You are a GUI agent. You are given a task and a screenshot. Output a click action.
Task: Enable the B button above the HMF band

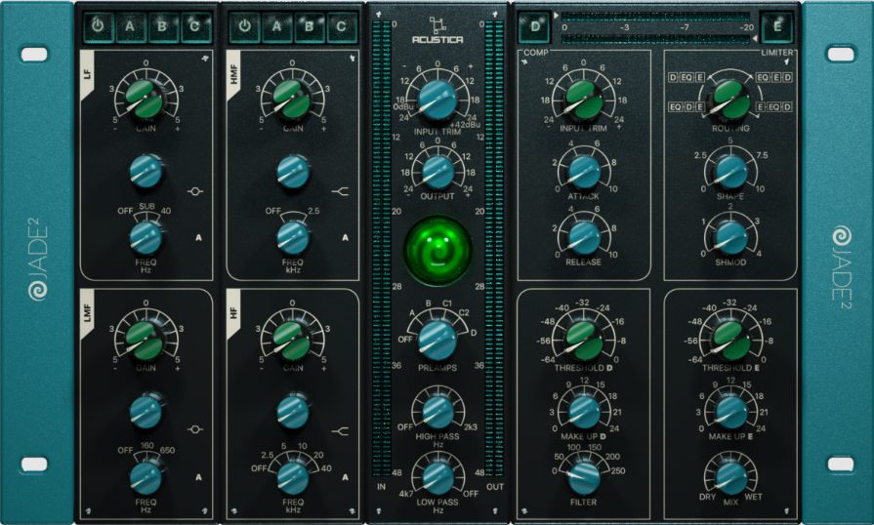(x=309, y=26)
